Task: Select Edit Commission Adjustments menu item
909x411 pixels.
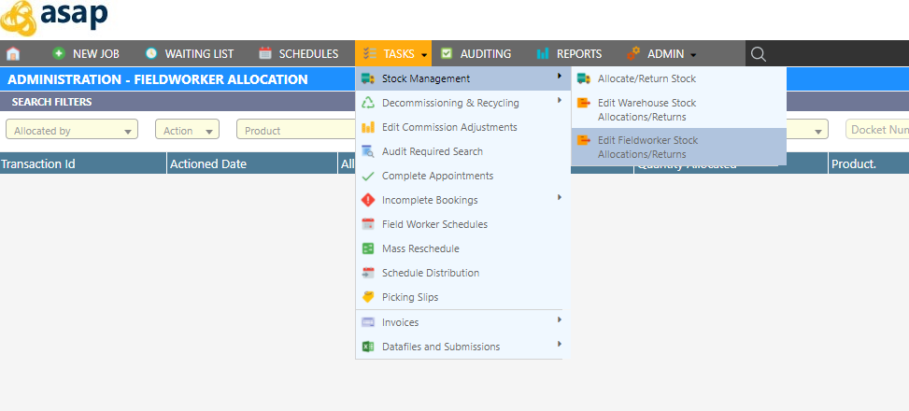Action: (448, 127)
